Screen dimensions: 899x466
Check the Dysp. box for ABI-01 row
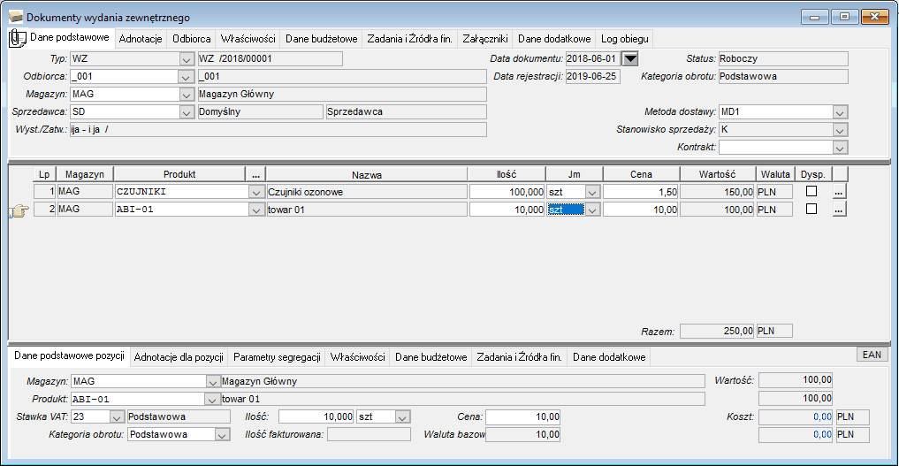tap(811, 209)
